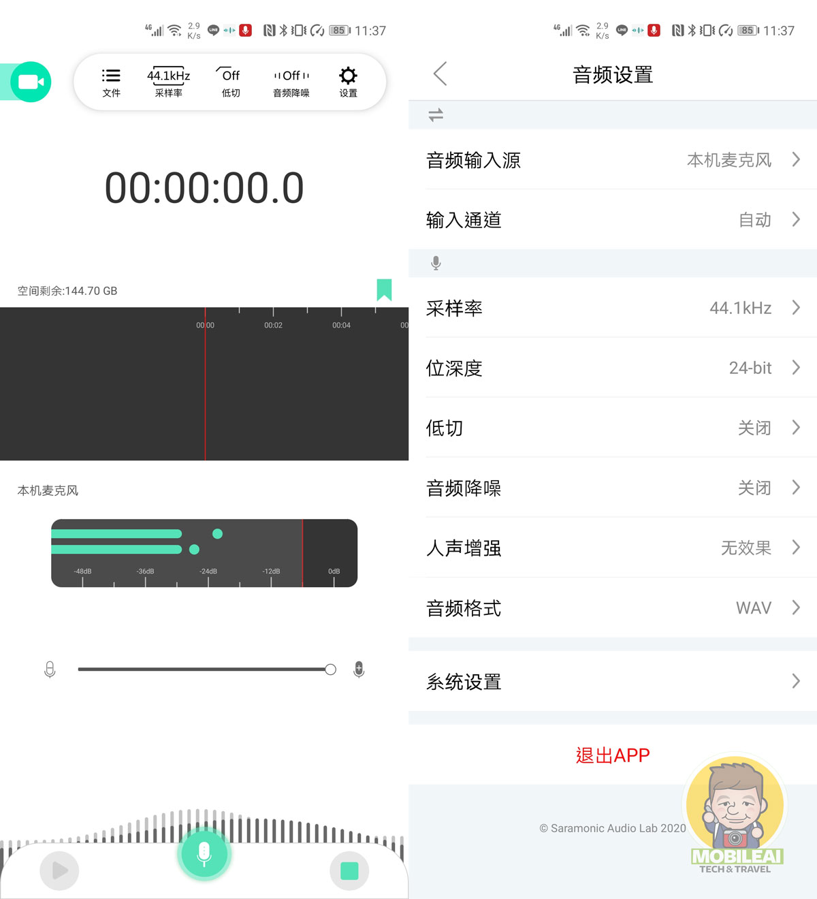This screenshot has width=817, height=899.
Task: Click the stop button
Action: point(349,870)
